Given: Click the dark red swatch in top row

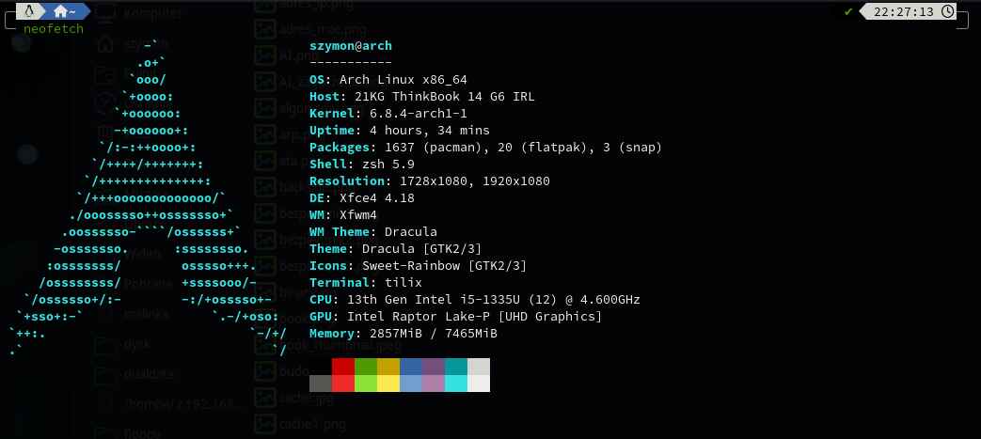Looking at the screenshot, I should point(343,367).
